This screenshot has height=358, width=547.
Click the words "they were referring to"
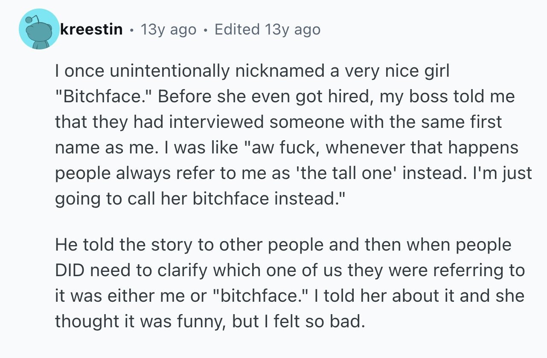click(431, 271)
